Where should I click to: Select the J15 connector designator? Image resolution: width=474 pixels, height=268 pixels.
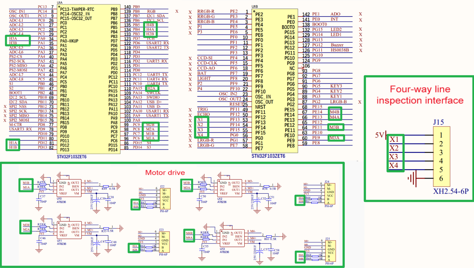pos(438,122)
